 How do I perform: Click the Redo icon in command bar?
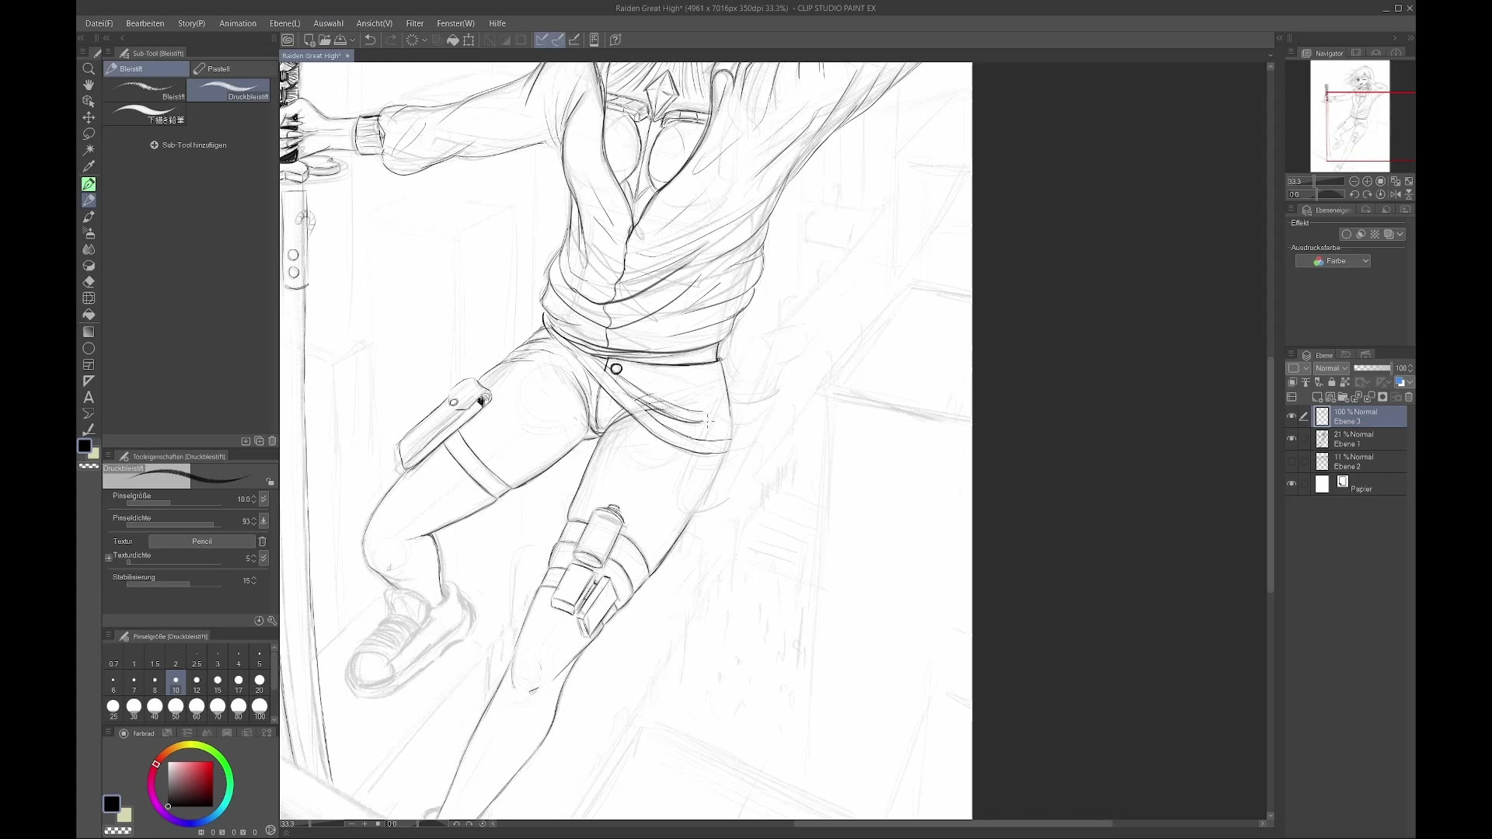pyautogui.click(x=391, y=40)
